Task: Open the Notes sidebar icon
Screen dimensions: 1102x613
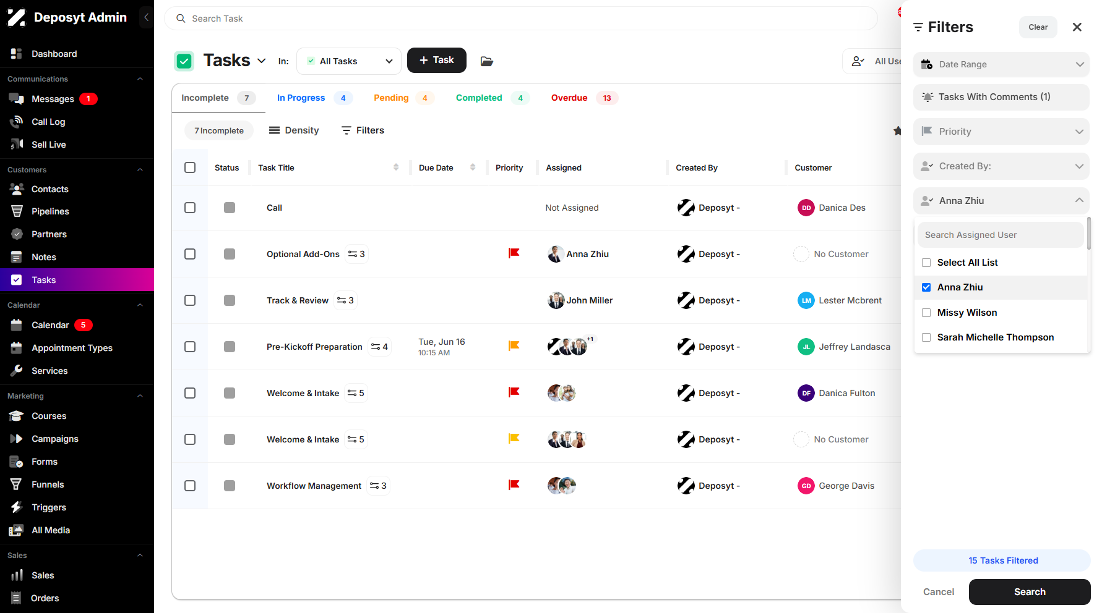Action: tap(17, 257)
